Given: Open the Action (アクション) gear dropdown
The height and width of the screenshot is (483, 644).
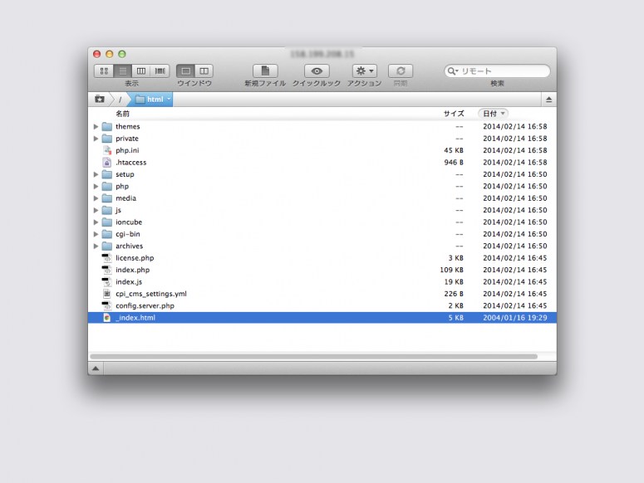Looking at the screenshot, I should click(x=365, y=71).
